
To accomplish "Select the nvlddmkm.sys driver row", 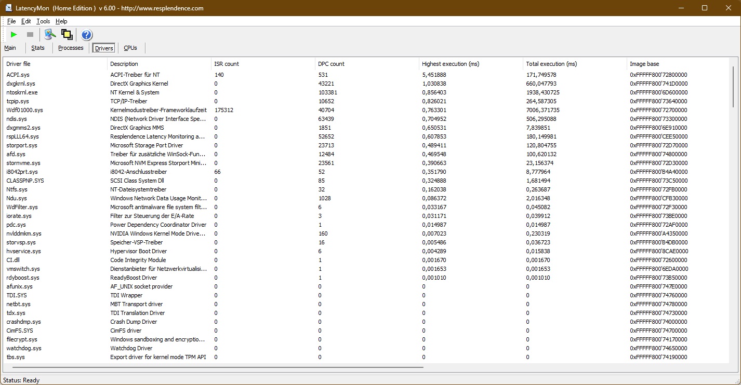I will coord(366,233).
